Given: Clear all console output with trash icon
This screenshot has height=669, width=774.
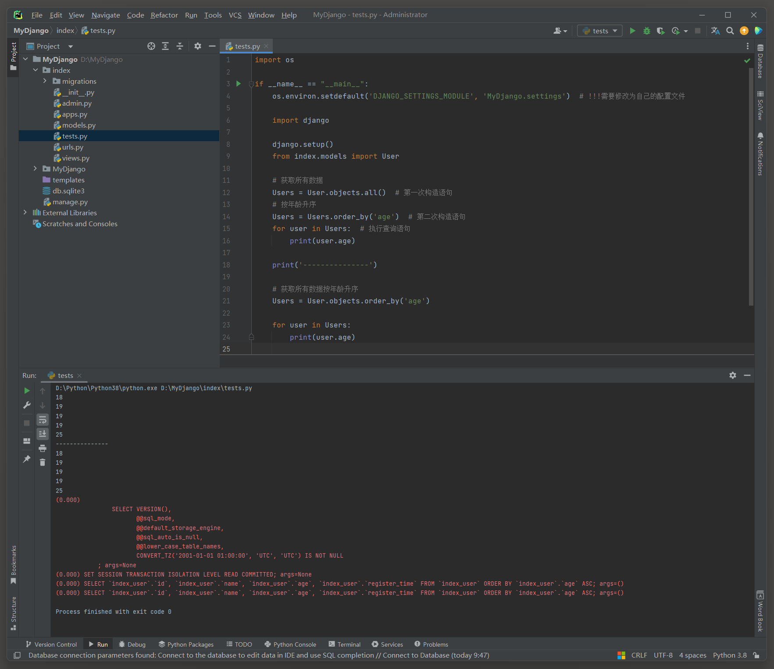Looking at the screenshot, I should (43, 463).
